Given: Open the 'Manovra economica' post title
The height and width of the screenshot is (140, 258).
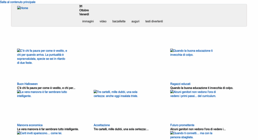Looking at the screenshot, I should coord(30,125).
